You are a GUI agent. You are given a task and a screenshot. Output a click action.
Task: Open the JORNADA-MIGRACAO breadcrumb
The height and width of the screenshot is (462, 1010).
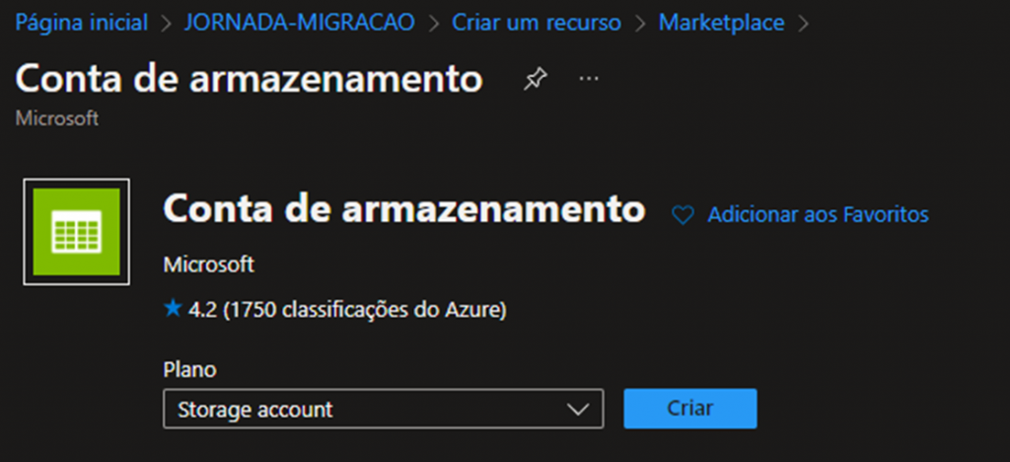click(x=300, y=23)
